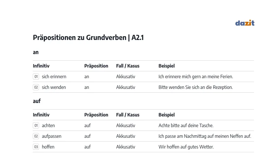Click the sentence 'Bitte wenden Sie sich an die Rezeption.'

point(196,87)
